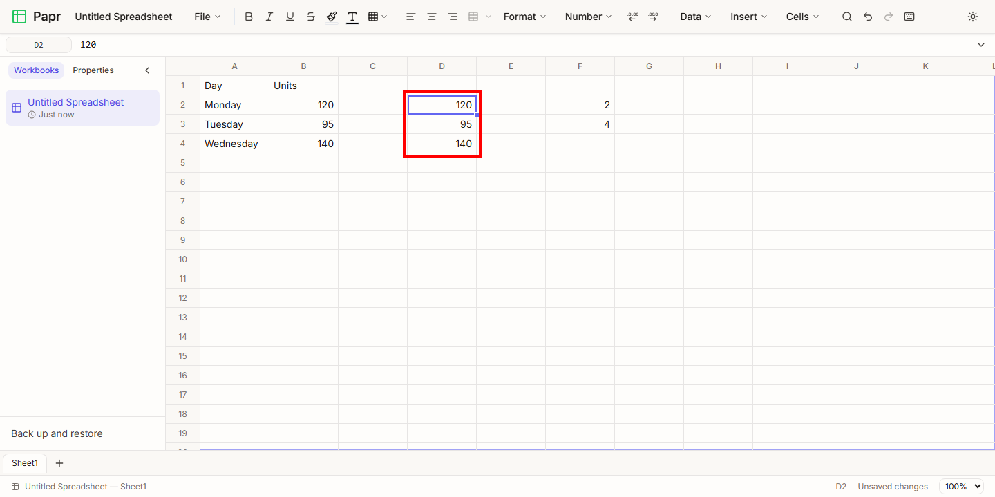The height and width of the screenshot is (497, 995).
Task: Click the D2 cell name box
Action: click(39, 45)
